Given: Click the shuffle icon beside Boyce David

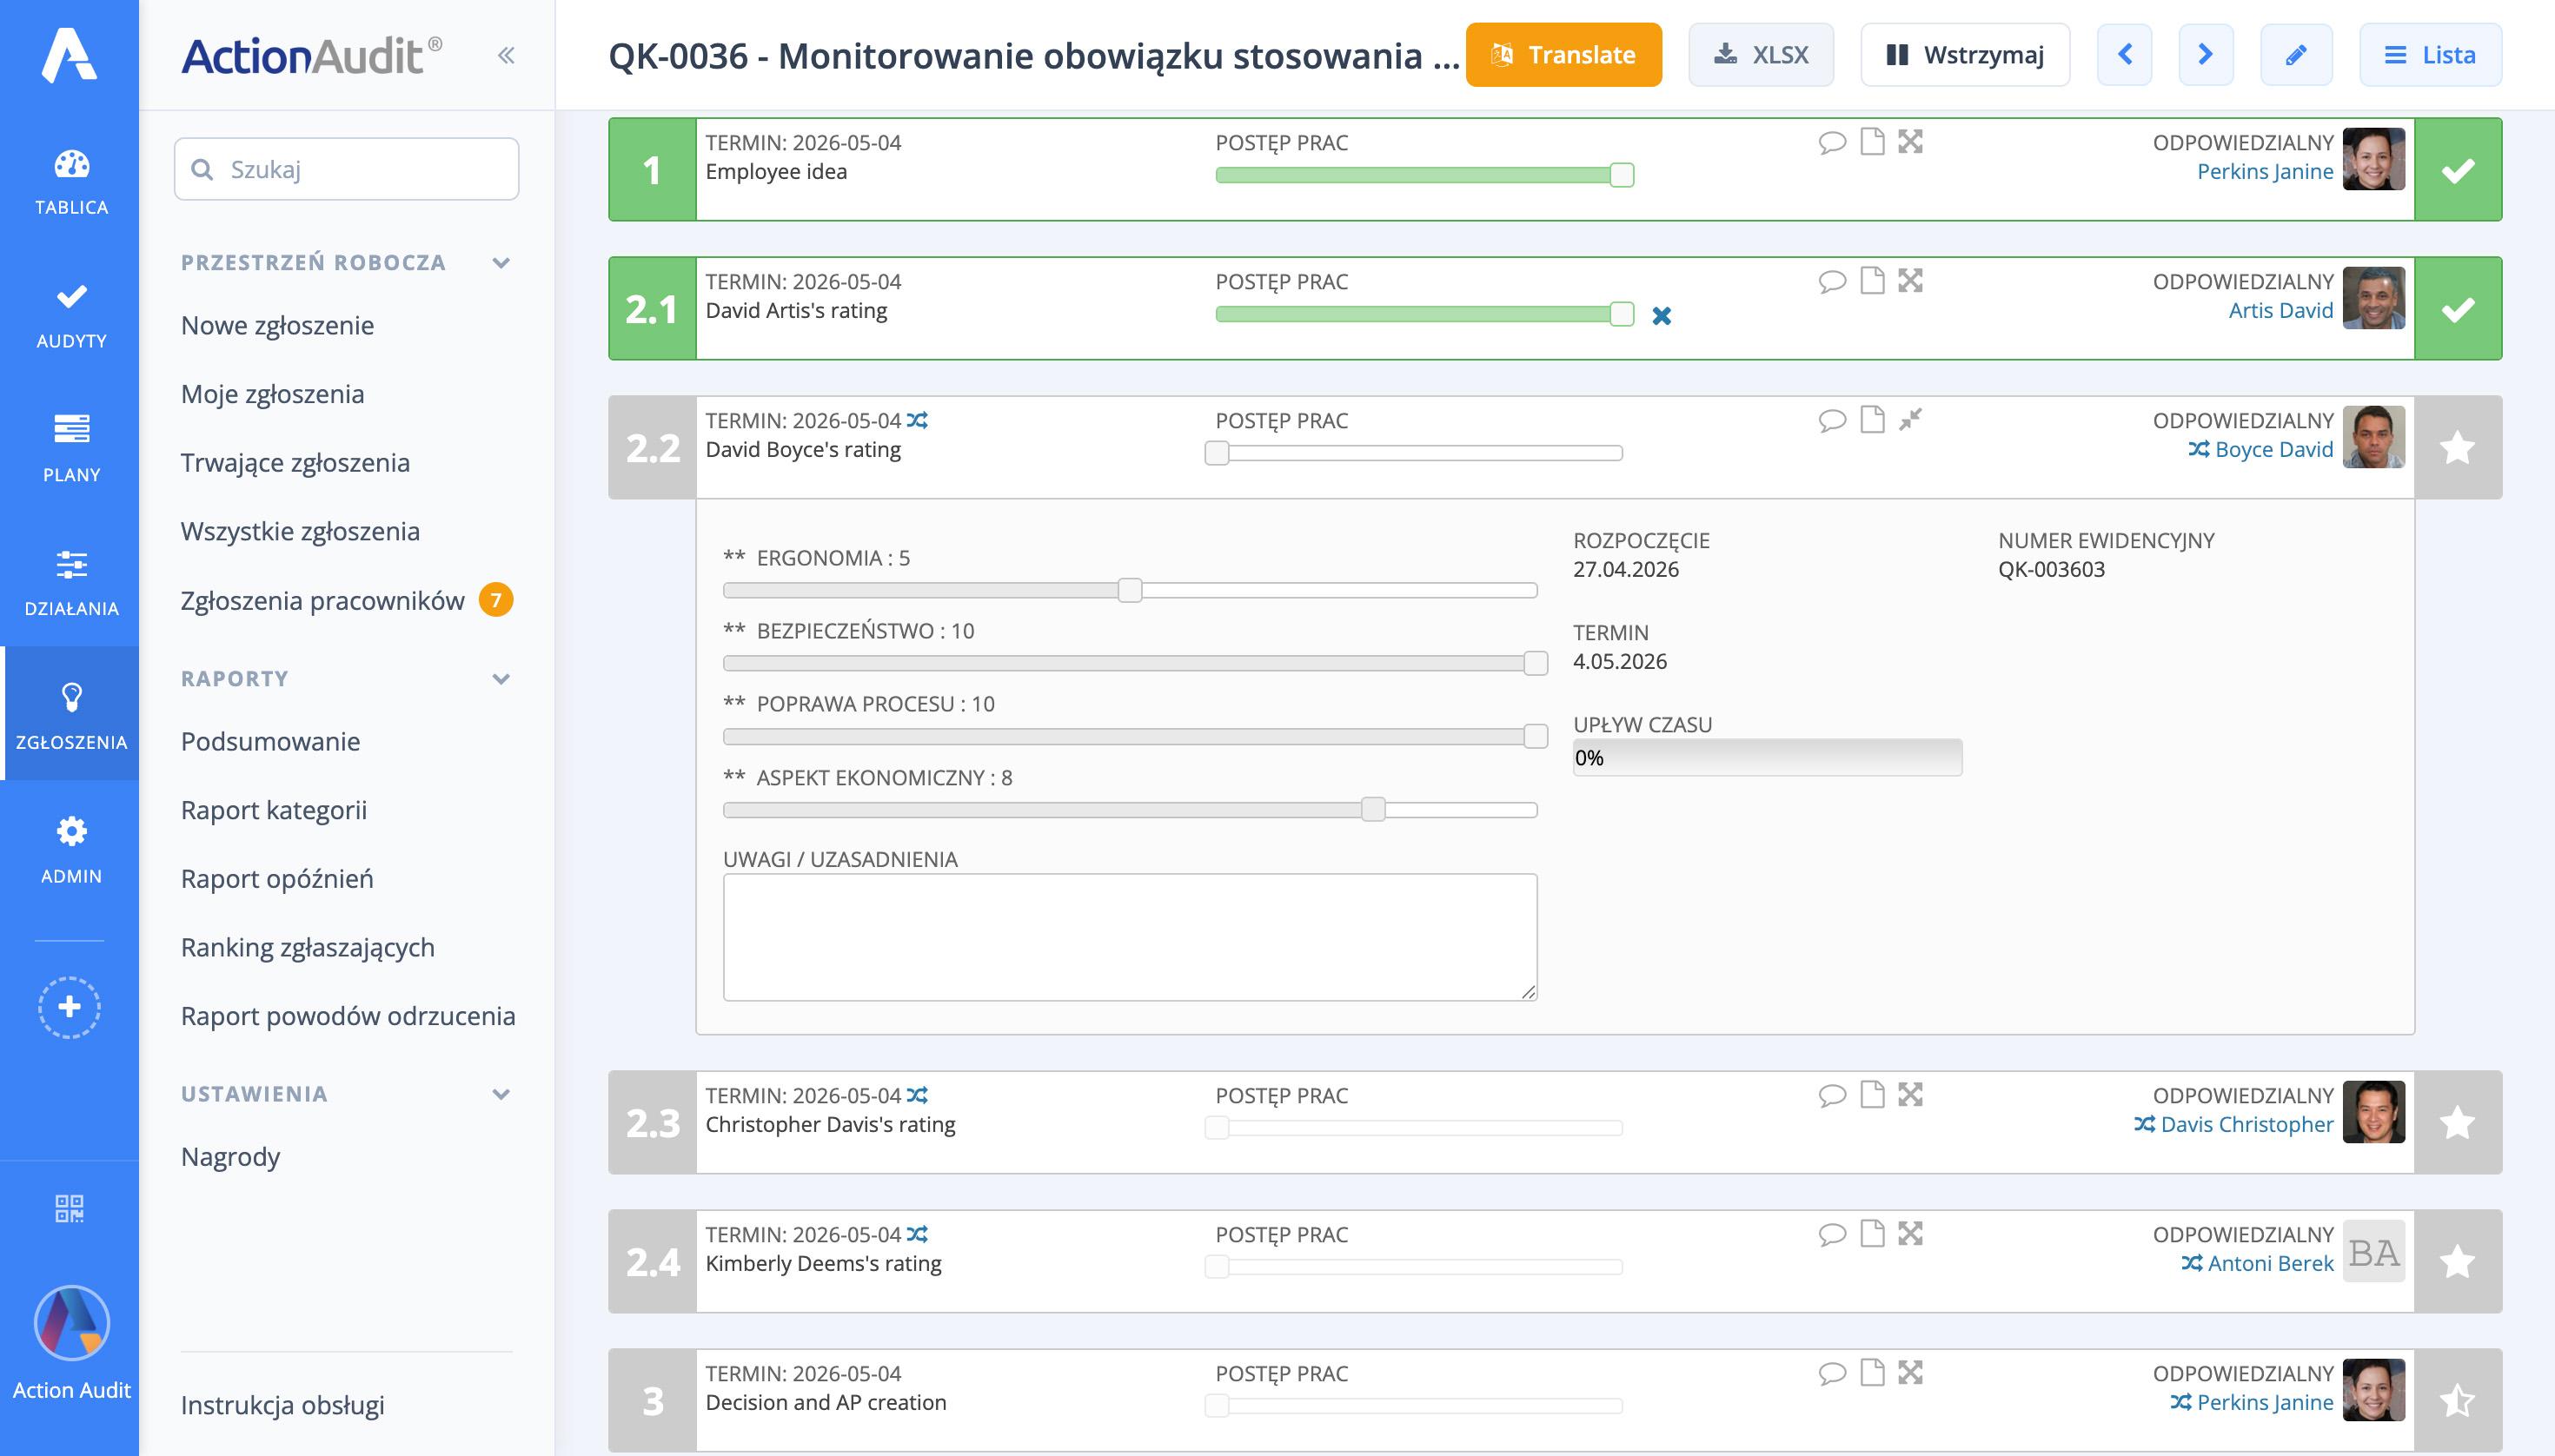Looking at the screenshot, I should [x=2198, y=449].
